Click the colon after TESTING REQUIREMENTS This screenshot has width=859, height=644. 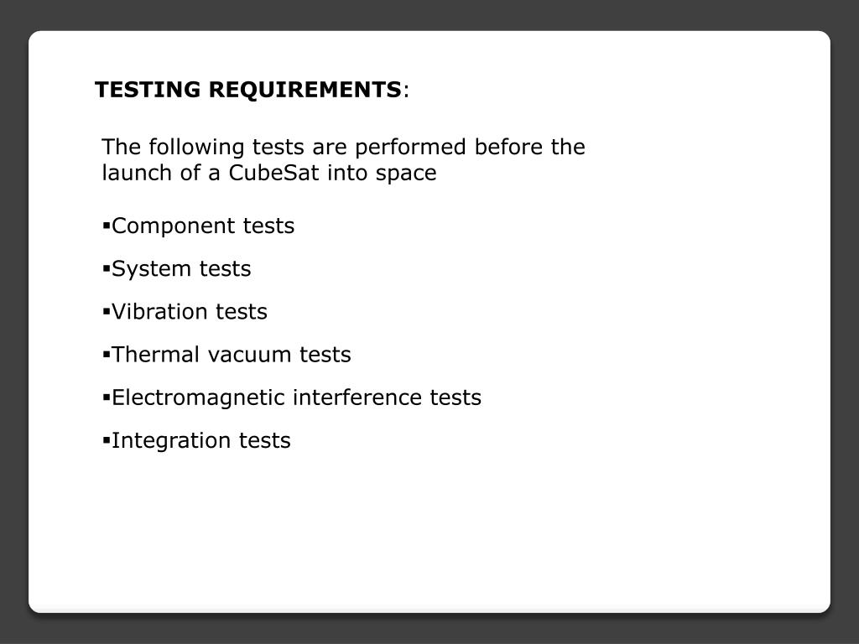pyautogui.click(x=406, y=91)
